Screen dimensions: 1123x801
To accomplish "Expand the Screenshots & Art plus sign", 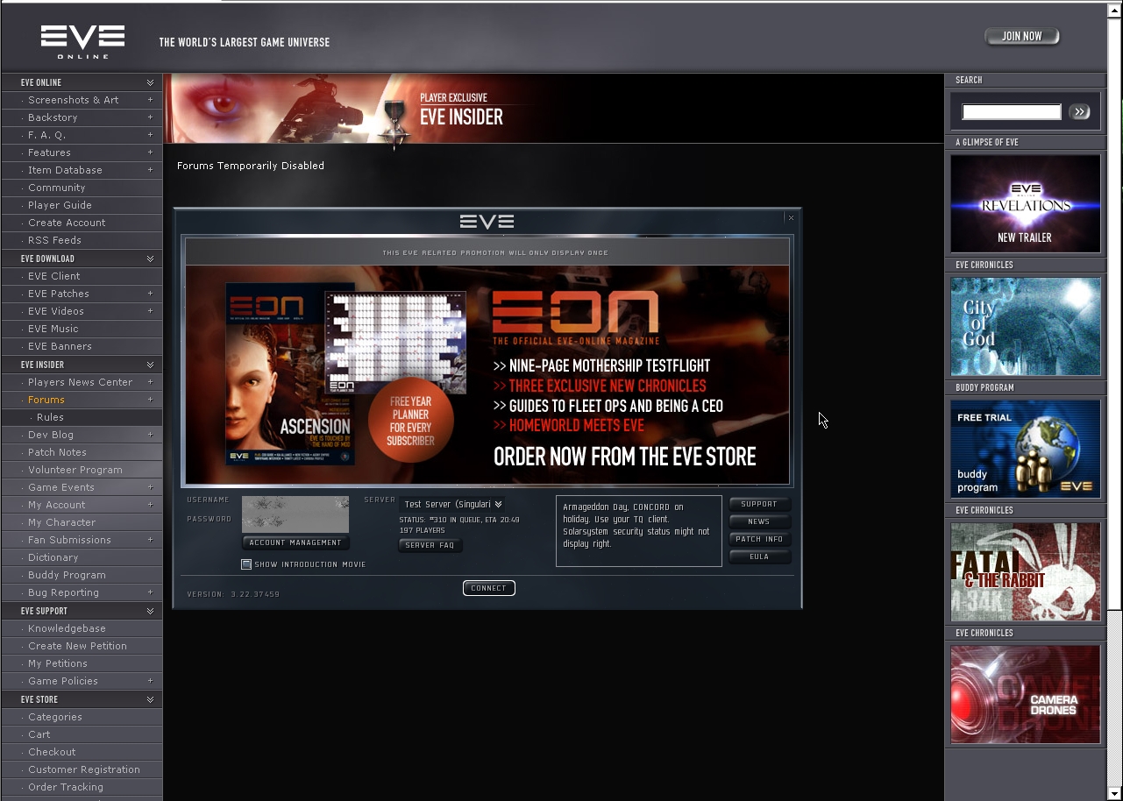I will pyautogui.click(x=150, y=100).
